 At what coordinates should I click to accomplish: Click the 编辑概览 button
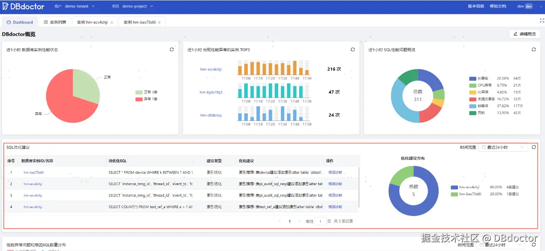tap(524, 34)
